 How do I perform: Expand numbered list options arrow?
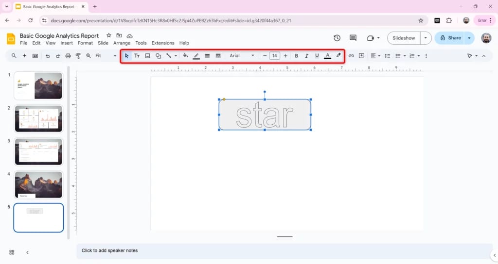coord(419,56)
